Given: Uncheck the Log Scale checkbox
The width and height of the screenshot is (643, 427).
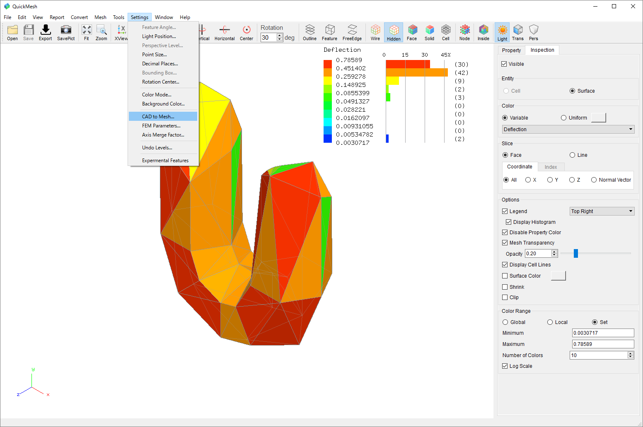Looking at the screenshot, I should pyautogui.click(x=505, y=366).
